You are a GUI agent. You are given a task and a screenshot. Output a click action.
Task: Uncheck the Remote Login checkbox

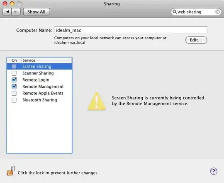point(14,80)
